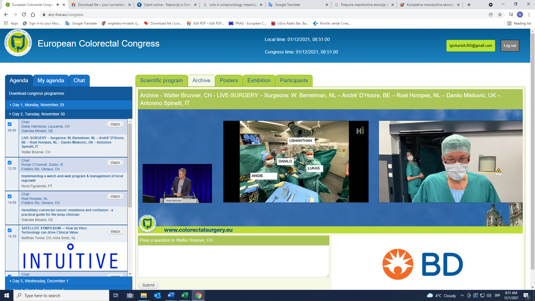Collapse Day 2, Tuesday, November 30

(x=38, y=114)
